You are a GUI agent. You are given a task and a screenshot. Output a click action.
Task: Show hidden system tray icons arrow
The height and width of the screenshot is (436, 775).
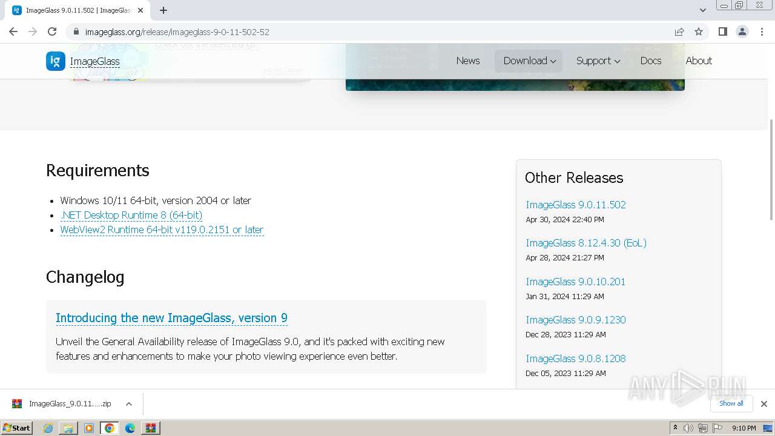pos(675,428)
